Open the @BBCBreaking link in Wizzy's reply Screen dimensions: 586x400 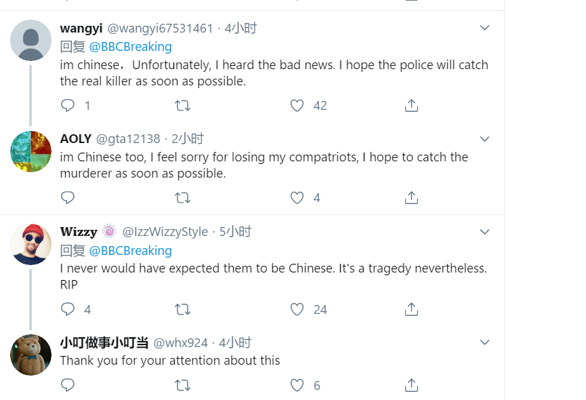(x=130, y=251)
